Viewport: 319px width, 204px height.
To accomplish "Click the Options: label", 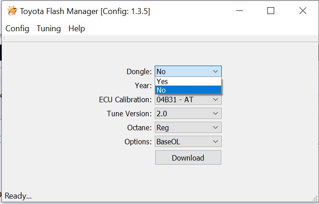I will pyautogui.click(x=138, y=142).
